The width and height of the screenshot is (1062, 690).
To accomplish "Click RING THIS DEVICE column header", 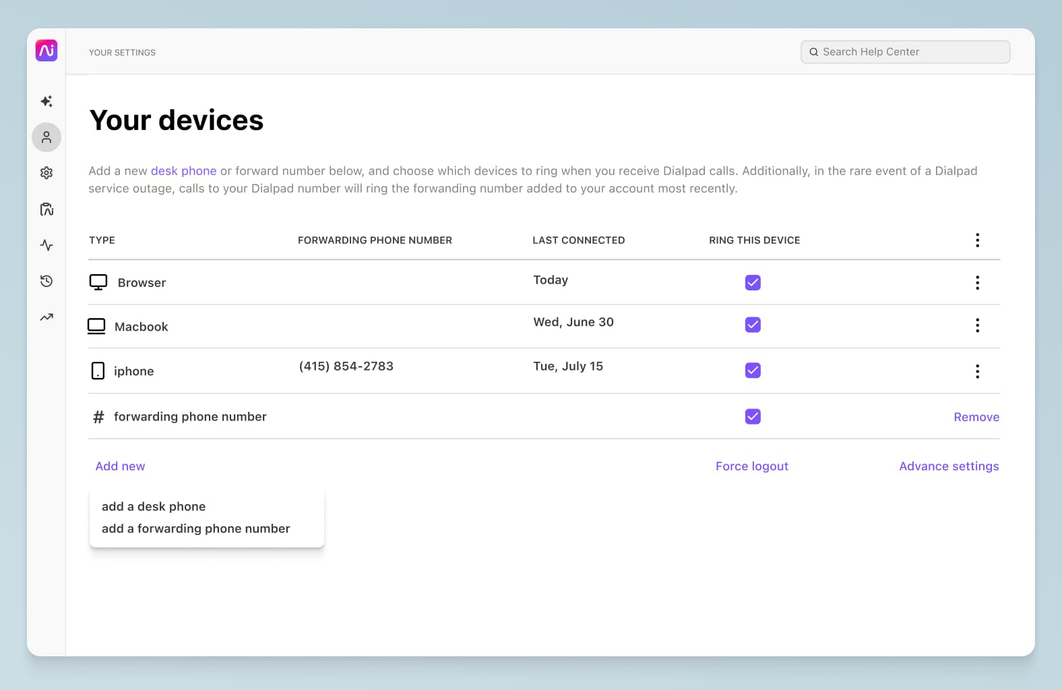I will (x=755, y=241).
